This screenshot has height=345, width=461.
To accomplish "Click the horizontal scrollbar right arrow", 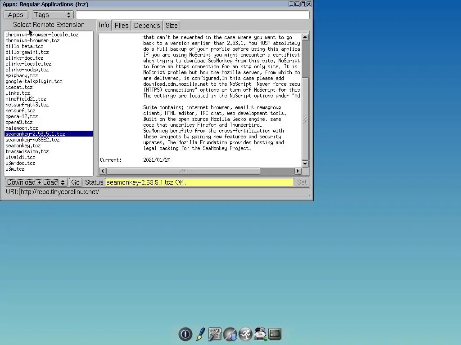I will (x=298, y=171).
